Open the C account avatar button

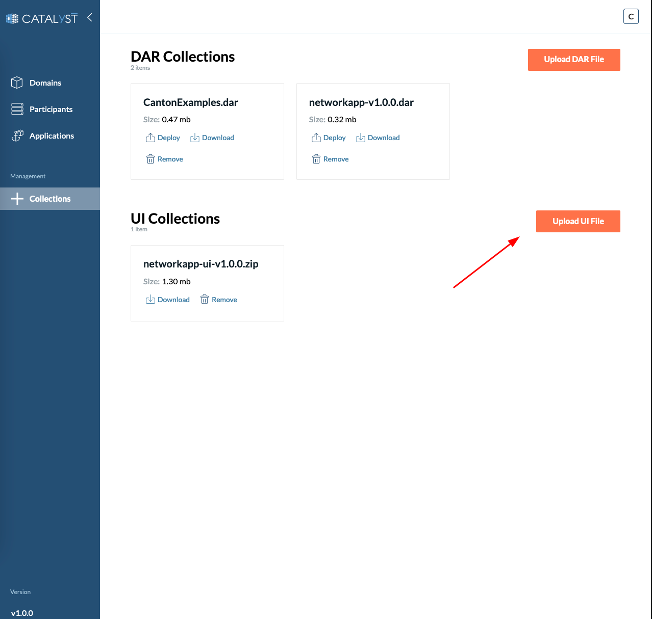pos(631,16)
